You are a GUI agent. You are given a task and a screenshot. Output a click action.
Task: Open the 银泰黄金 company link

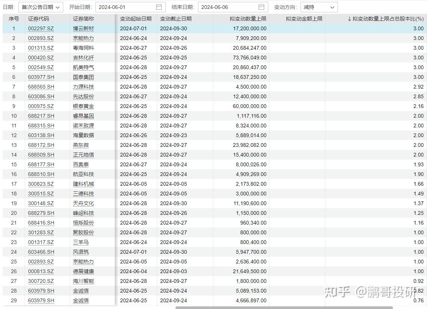pyautogui.click(x=83, y=106)
